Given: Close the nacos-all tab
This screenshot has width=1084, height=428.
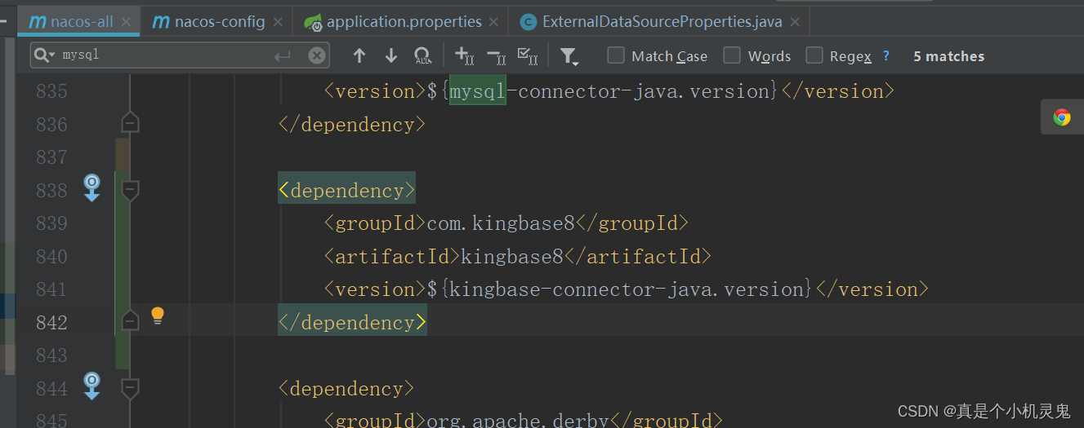Looking at the screenshot, I should point(127,22).
